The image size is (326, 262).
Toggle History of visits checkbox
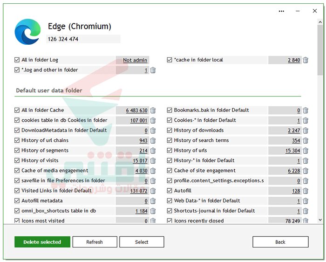[17, 160]
